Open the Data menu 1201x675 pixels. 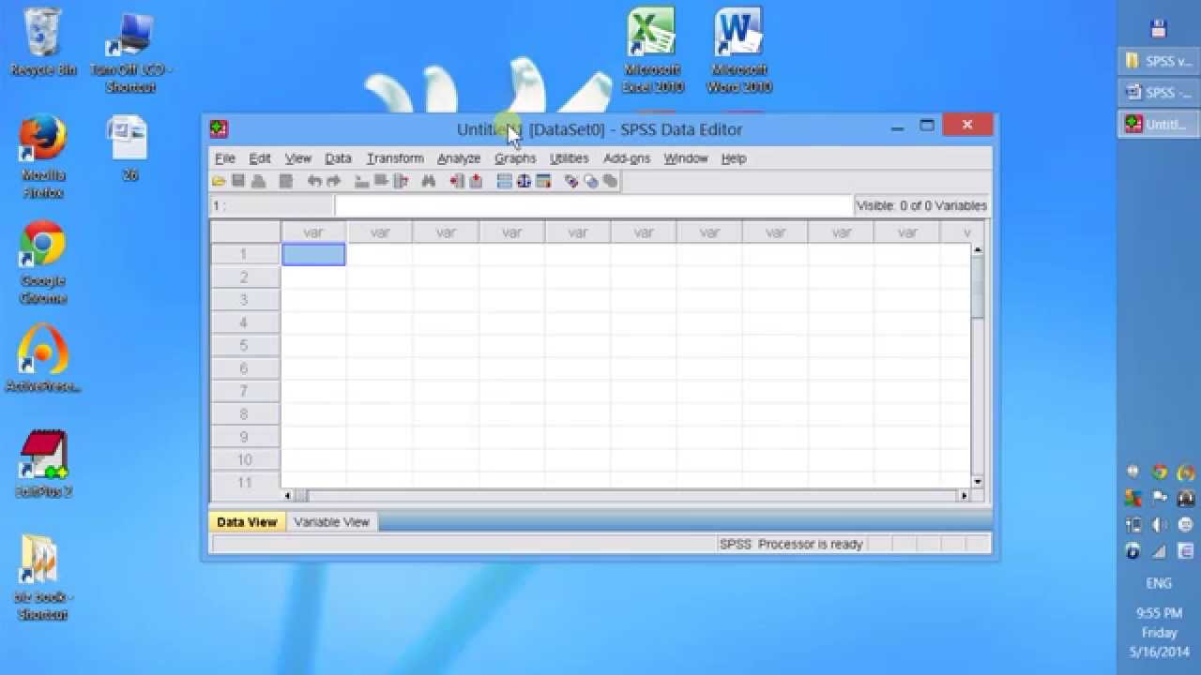(x=338, y=158)
